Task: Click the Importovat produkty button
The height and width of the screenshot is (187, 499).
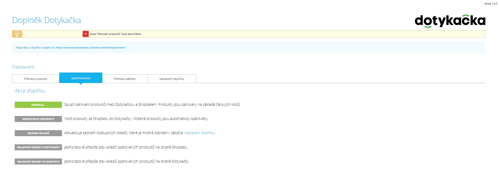Action: pos(38,119)
